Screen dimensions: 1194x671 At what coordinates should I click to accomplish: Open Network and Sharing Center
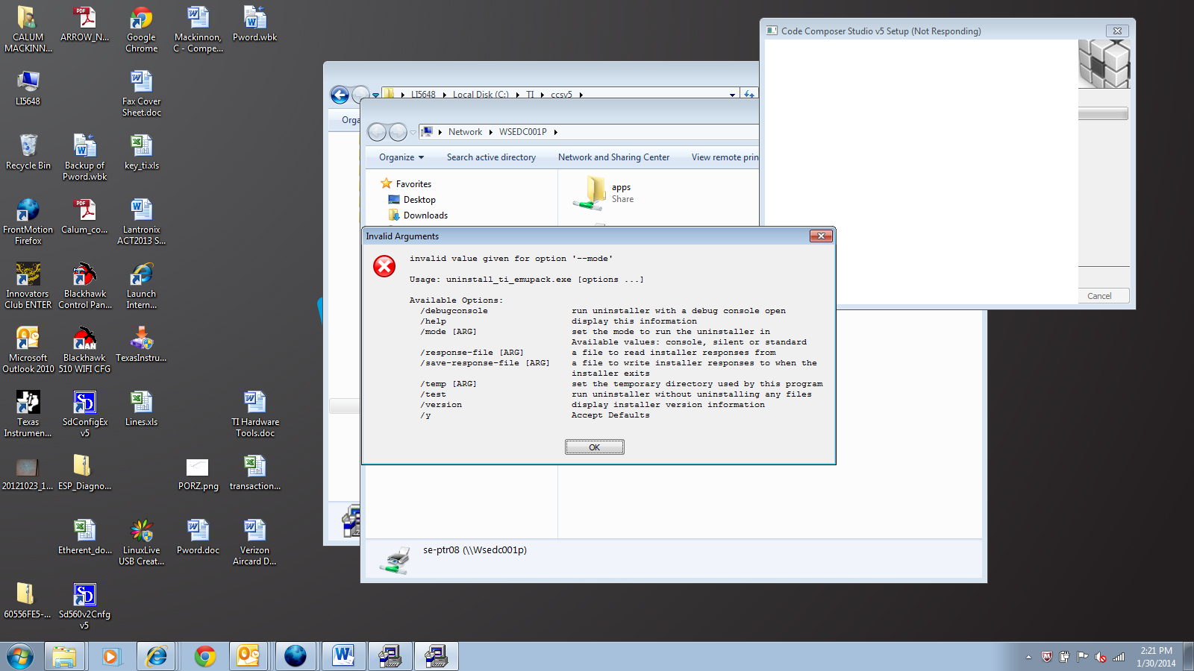point(613,157)
